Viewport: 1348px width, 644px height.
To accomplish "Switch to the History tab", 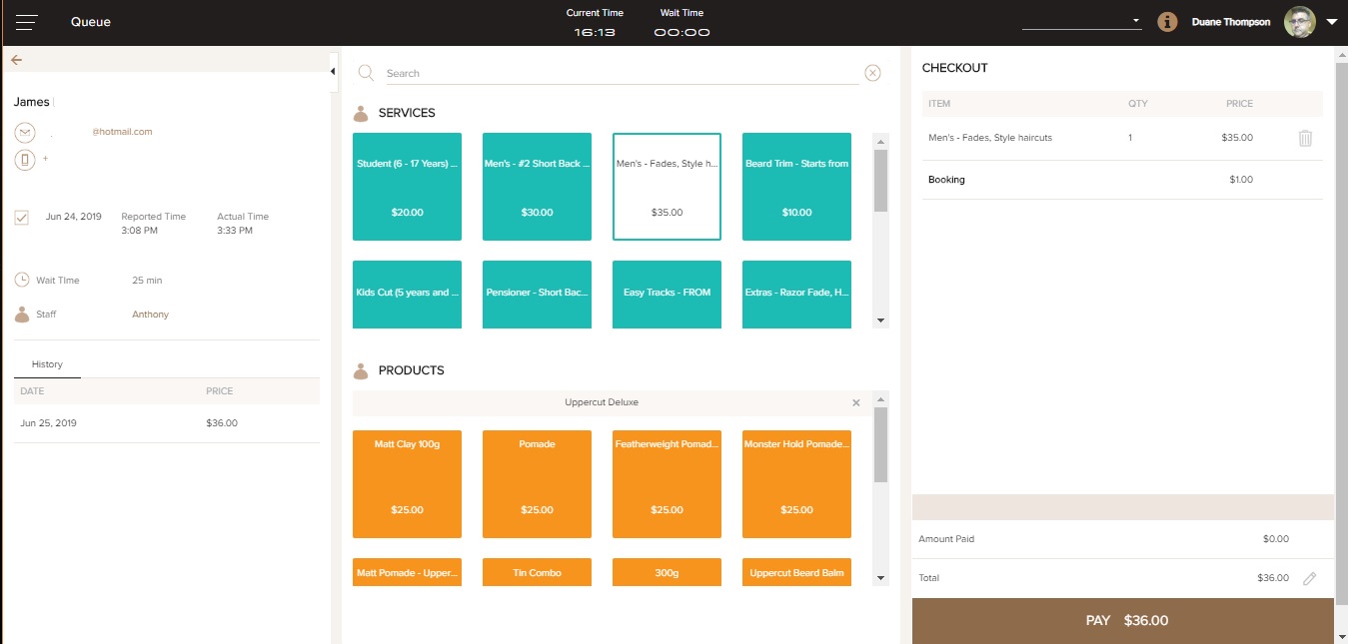I will 47,364.
